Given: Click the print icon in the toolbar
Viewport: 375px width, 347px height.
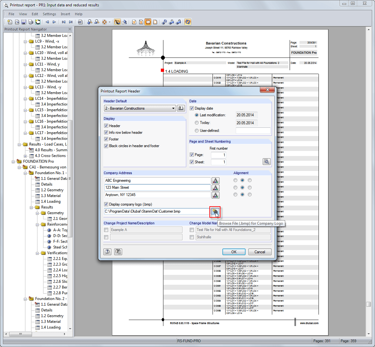Looking at the screenshot, I should coord(31,22).
